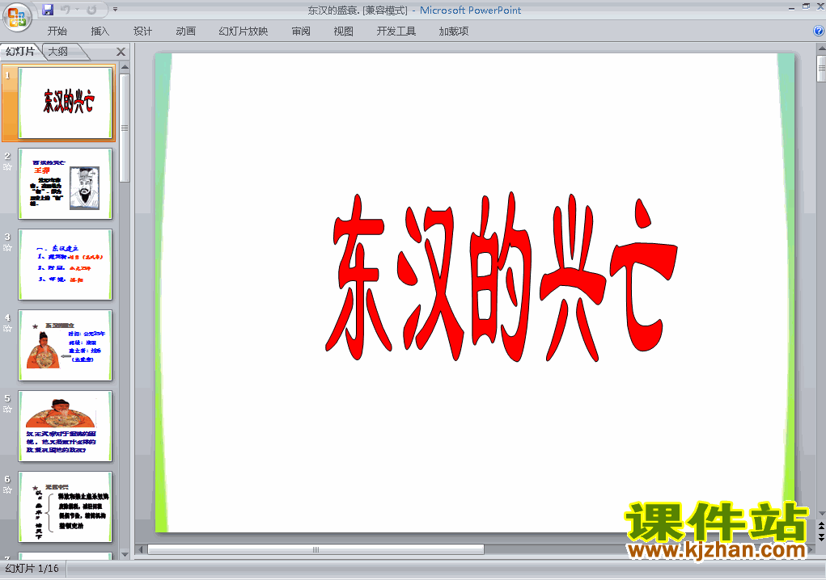Select slide 3 thumbnail 东汉建立 outline
Screen dimensions: 826x580
tap(66, 264)
